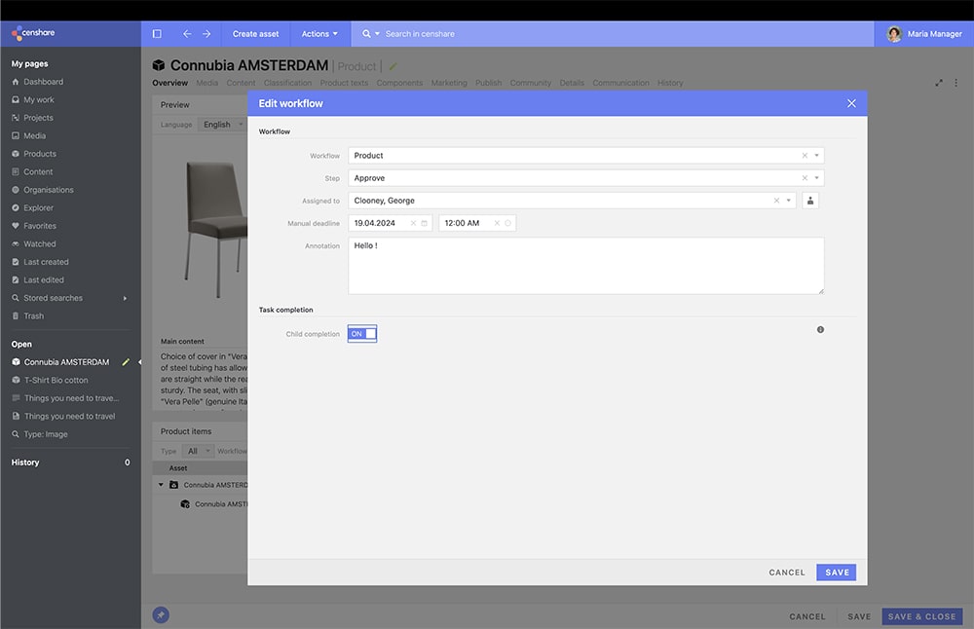The height and width of the screenshot is (629, 974).
Task: Switch to the Classification tab
Action: [x=287, y=83]
